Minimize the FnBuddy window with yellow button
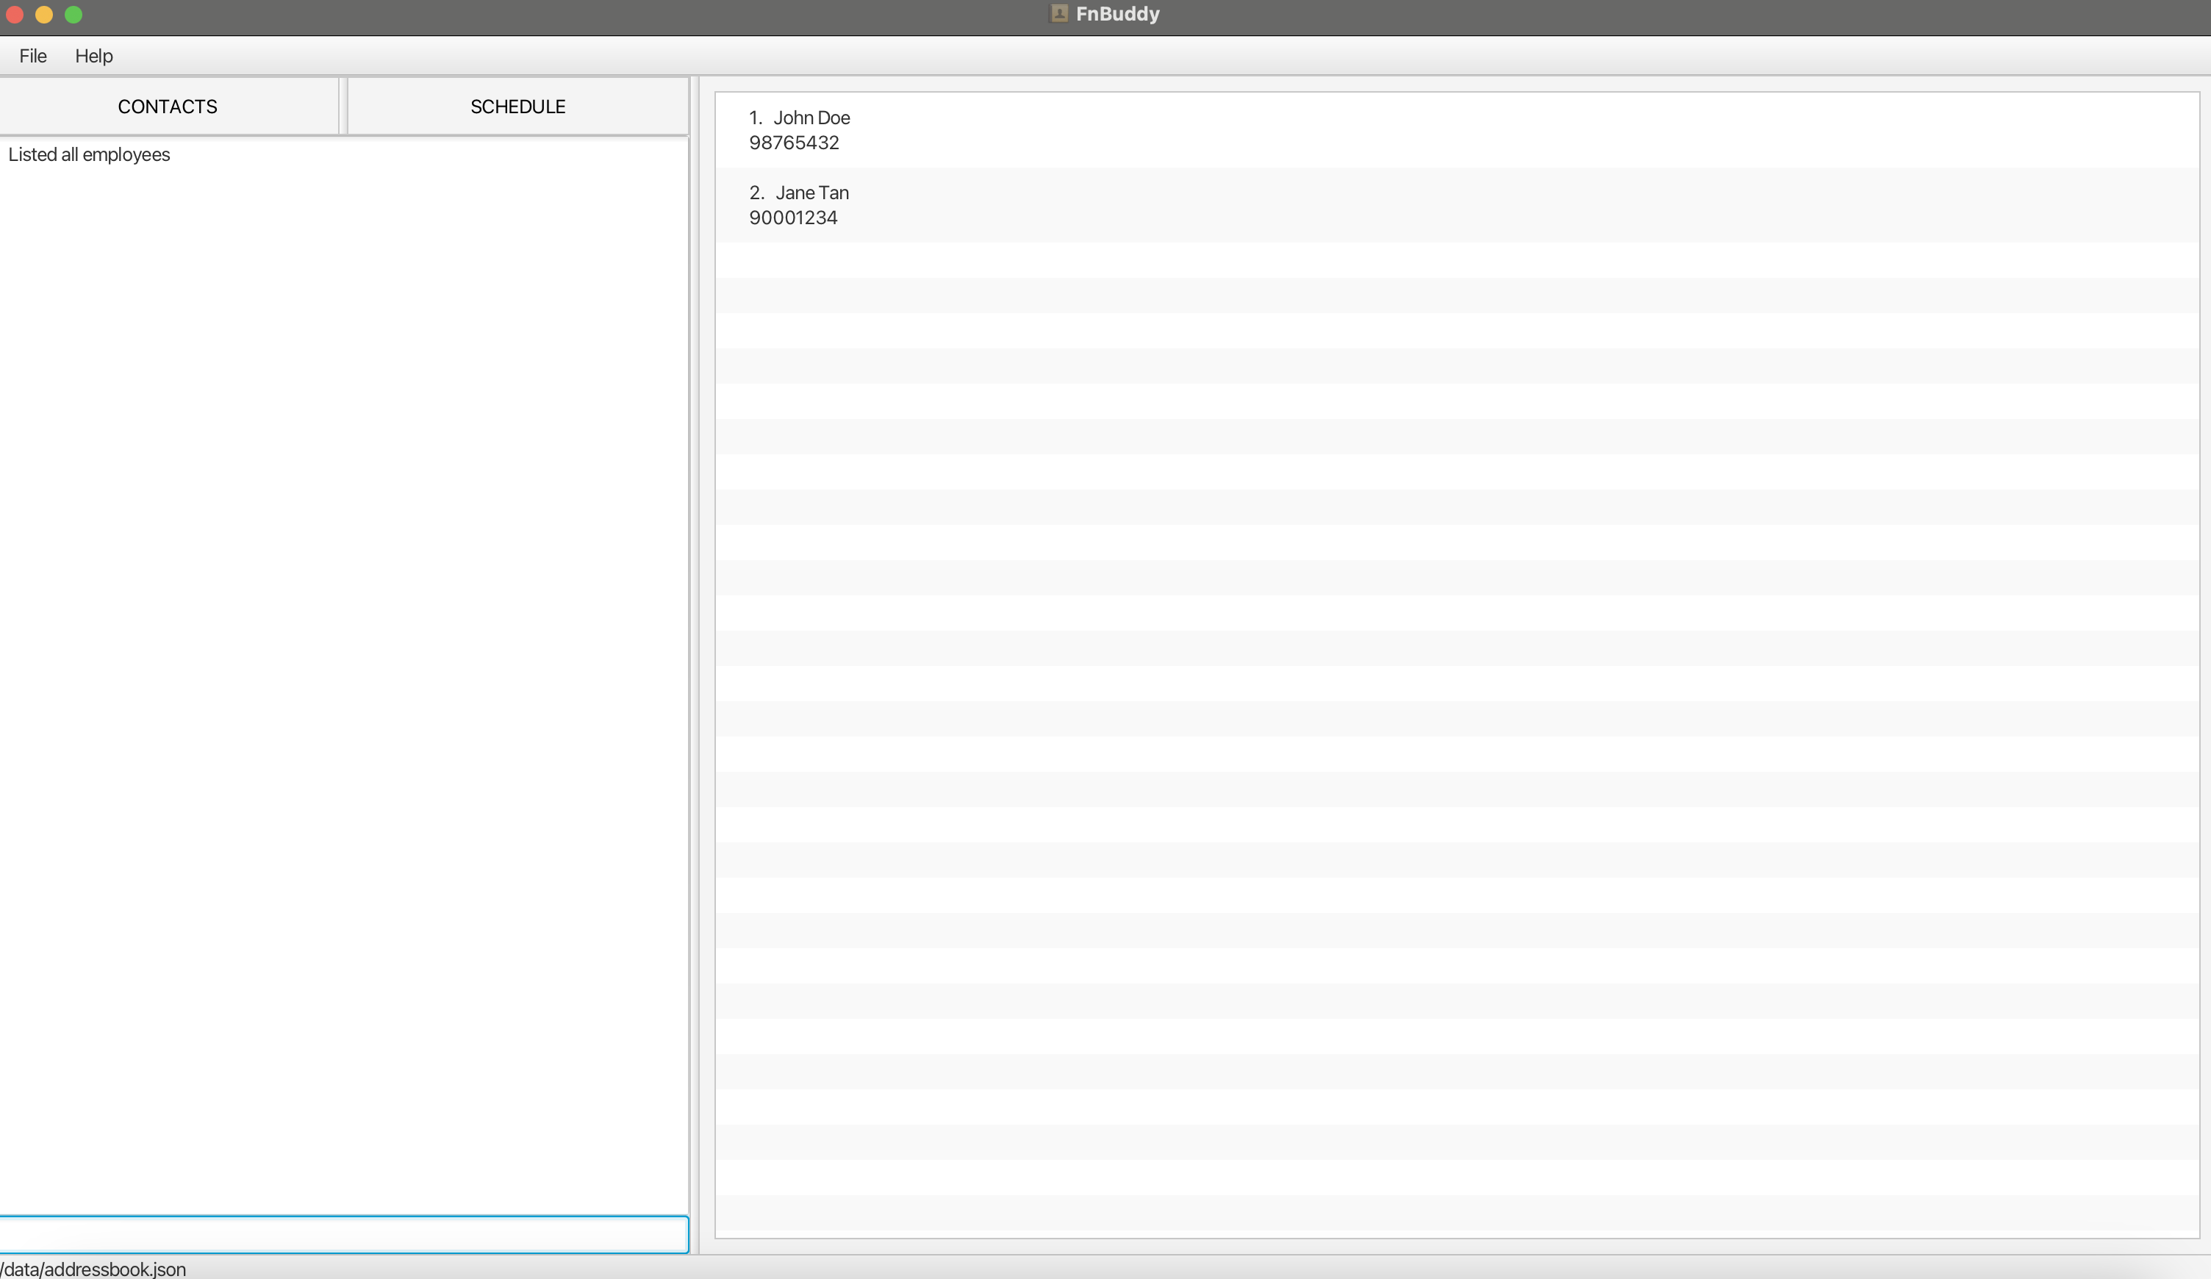The width and height of the screenshot is (2211, 1279). click(x=44, y=14)
